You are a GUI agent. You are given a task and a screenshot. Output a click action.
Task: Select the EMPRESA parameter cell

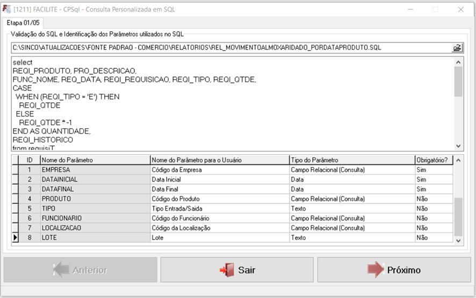(x=95, y=170)
